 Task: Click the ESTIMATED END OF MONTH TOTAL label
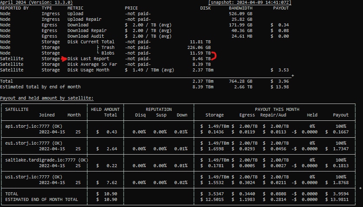[x=41, y=200]
